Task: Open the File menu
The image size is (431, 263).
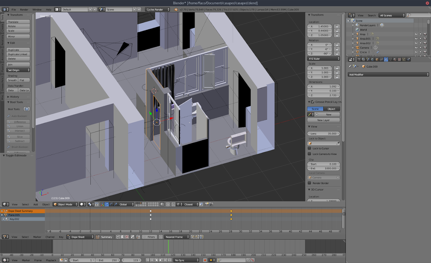Action: (14, 9)
